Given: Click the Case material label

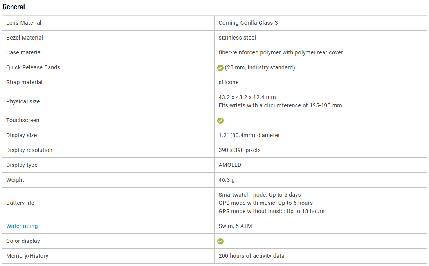Looking at the screenshot, I should click(x=24, y=52).
